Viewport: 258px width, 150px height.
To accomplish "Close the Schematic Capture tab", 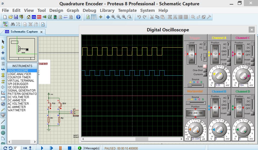I will coord(41,32).
